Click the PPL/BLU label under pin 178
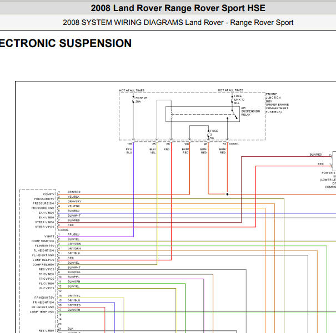The height and width of the screenshot is (333, 336). 129,151
